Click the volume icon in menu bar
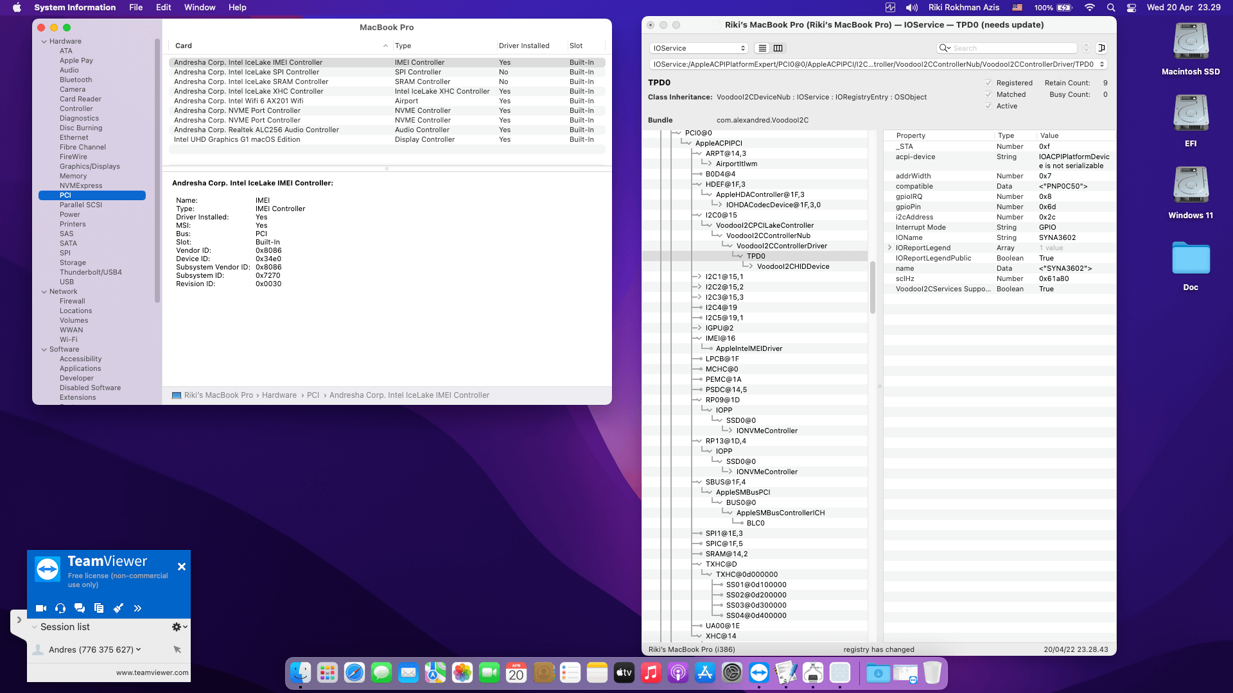Image resolution: width=1233 pixels, height=693 pixels. click(x=911, y=7)
